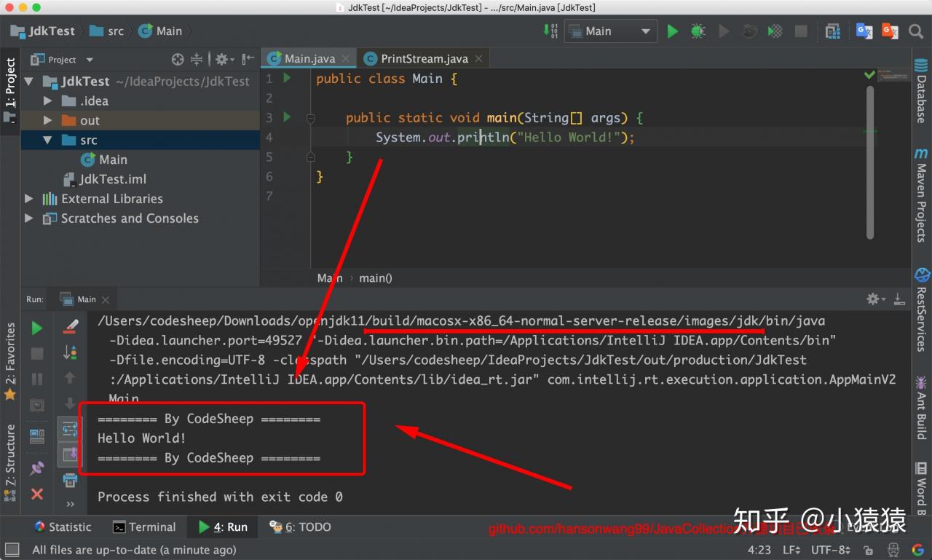This screenshot has width=932, height=560.
Task: Switch to the PrintStream.java editor tab
Action: coord(417,59)
